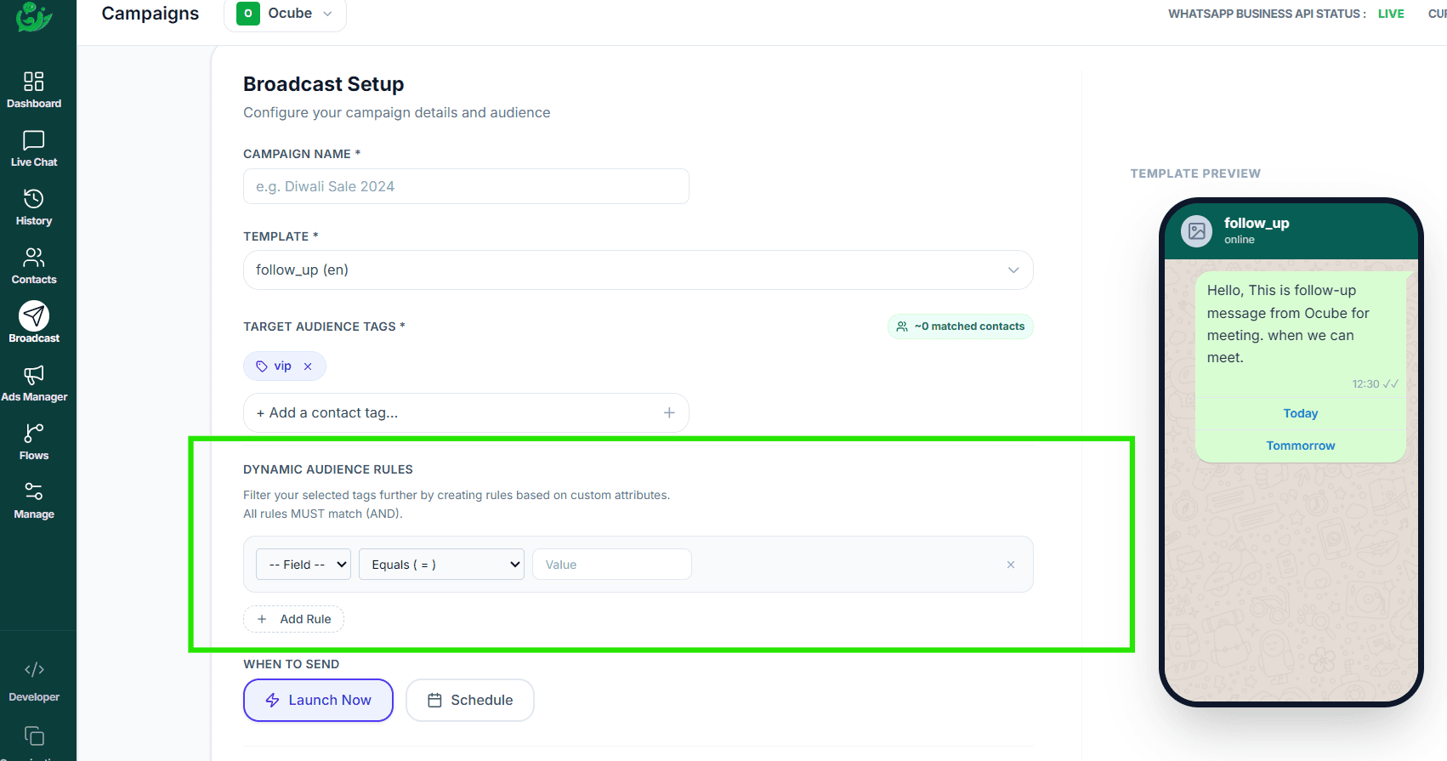Expand the Ocube workspace selector

point(285,14)
